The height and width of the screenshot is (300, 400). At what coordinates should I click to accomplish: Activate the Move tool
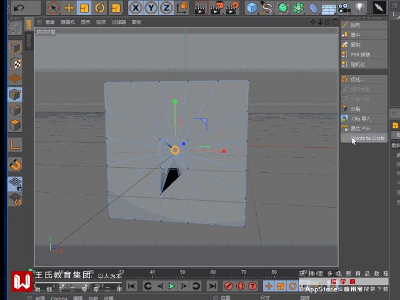pos(69,8)
